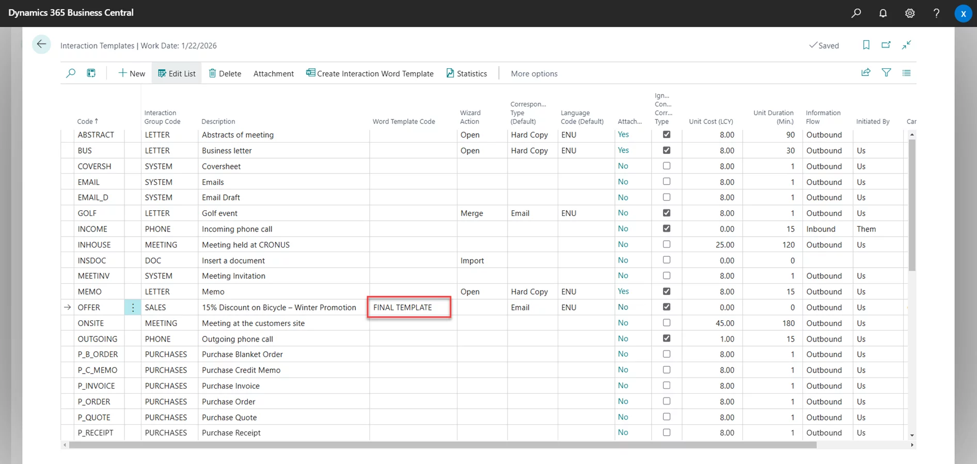Uncheck the checkbox in the GOLF row
Screen dimensions: 977x464
click(x=667, y=213)
